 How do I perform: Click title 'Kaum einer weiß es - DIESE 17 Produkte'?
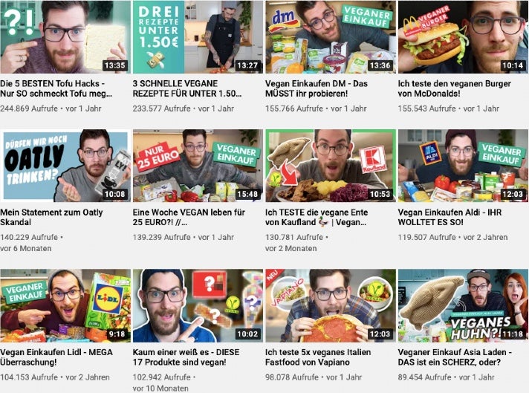[186, 357]
